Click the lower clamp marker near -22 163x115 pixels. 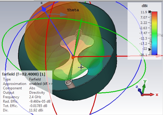coord(150,50)
